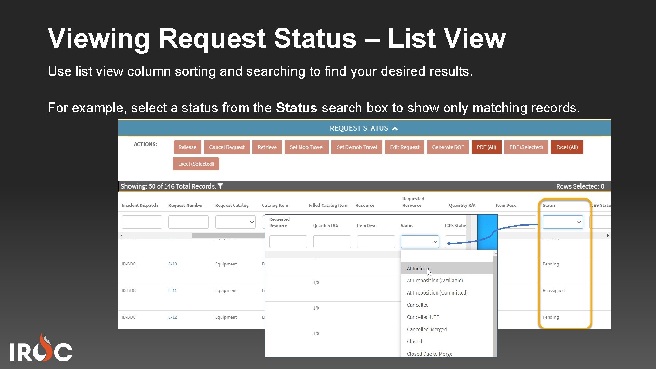Click the Set Mob Travel button
This screenshot has width=656, height=369.
(306, 147)
